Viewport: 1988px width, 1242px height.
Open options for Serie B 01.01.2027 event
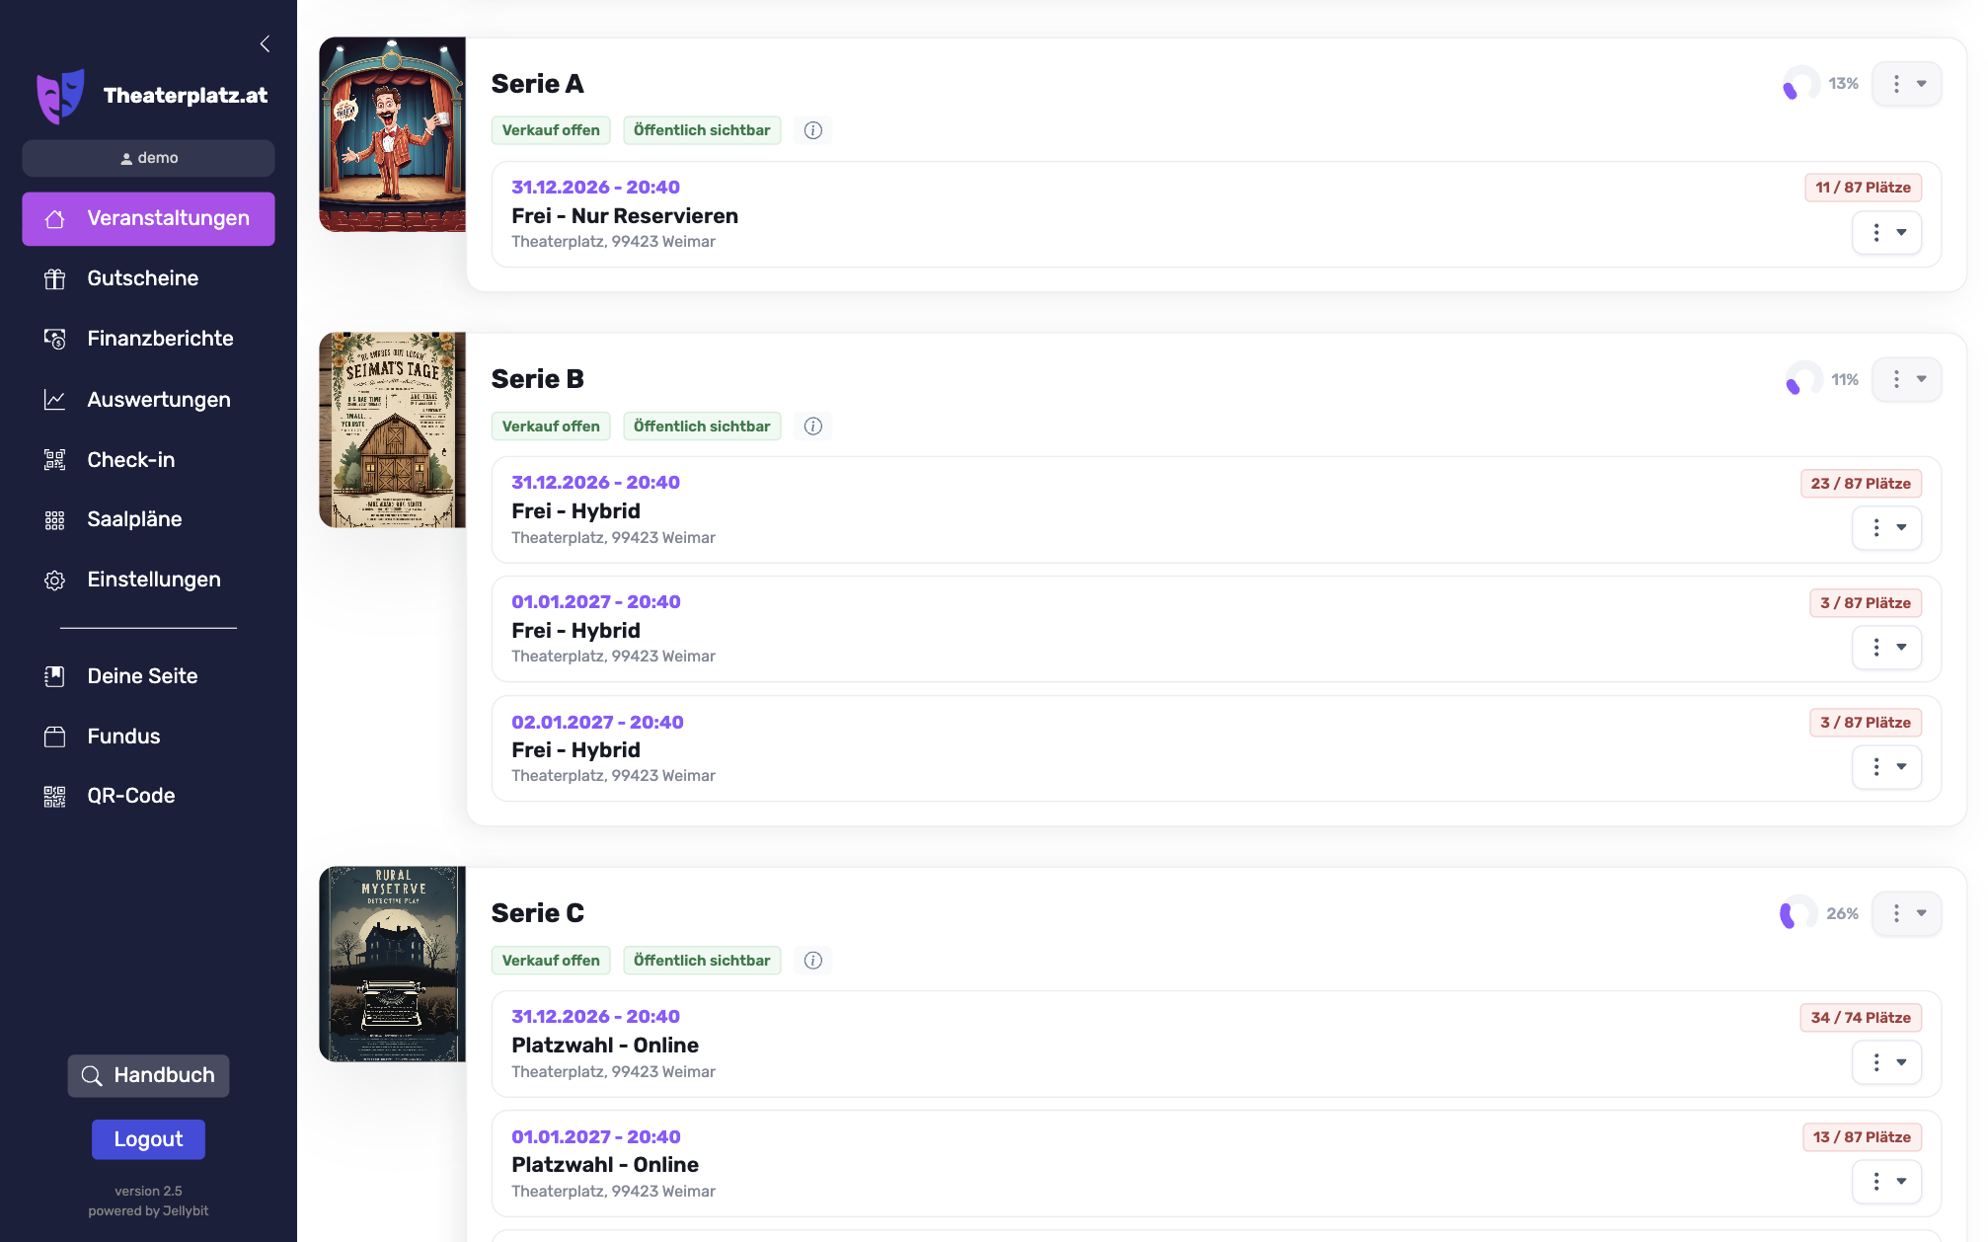coord(1886,648)
